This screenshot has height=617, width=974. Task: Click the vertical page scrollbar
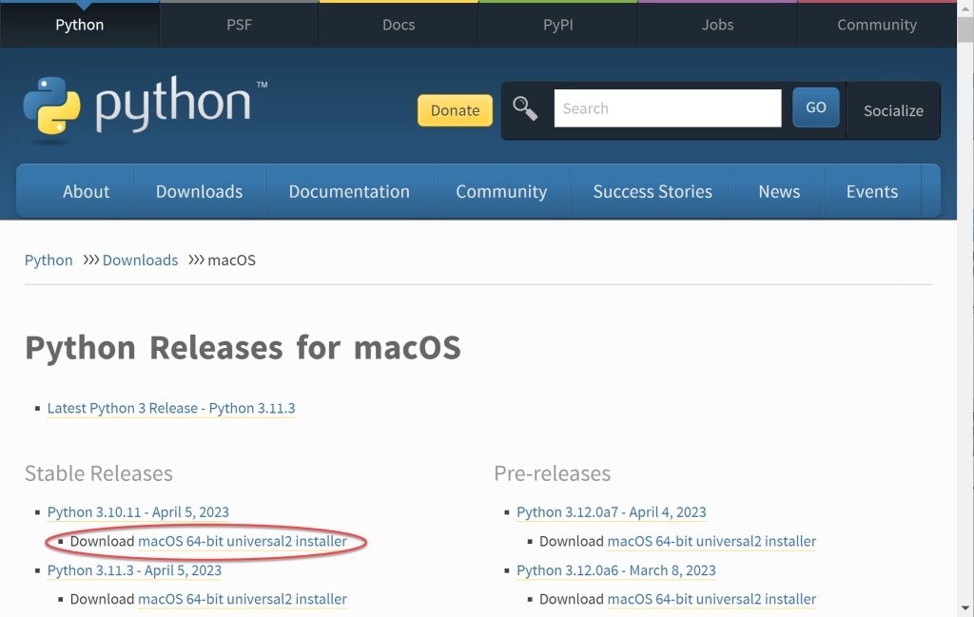[965, 314]
